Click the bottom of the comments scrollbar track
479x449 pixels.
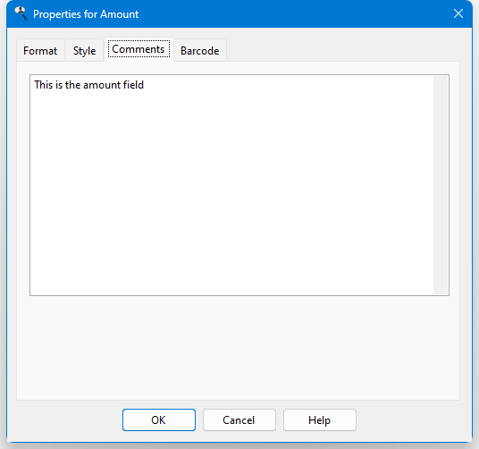pos(441,287)
